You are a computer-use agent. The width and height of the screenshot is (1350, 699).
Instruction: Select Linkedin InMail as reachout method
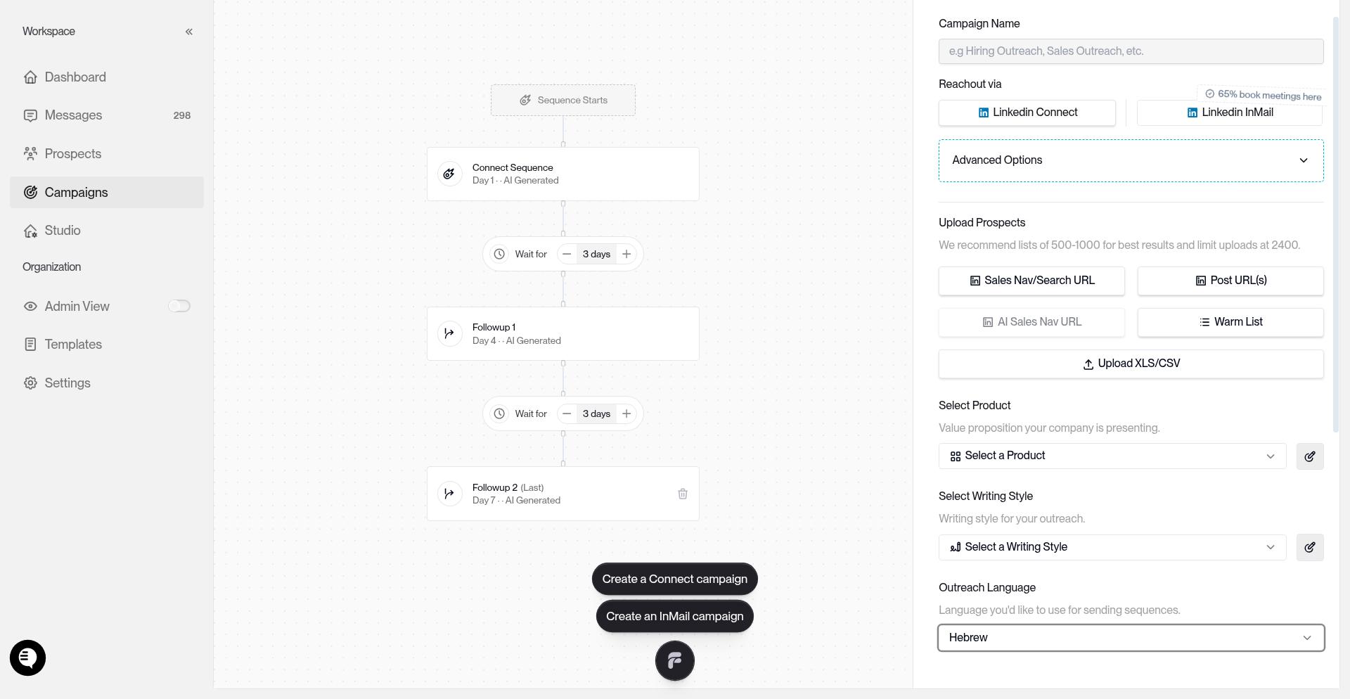[1230, 113]
